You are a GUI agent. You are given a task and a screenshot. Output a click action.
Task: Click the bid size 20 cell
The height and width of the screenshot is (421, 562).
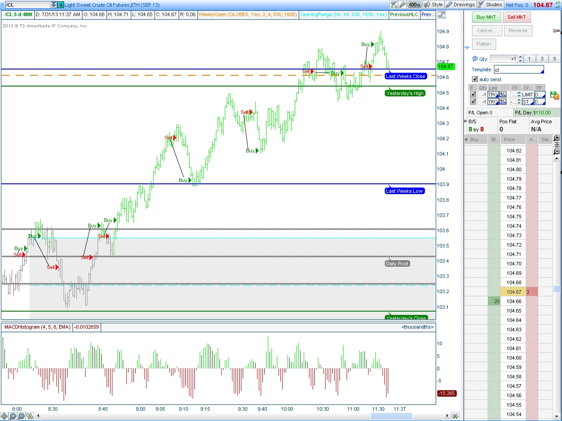493,301
